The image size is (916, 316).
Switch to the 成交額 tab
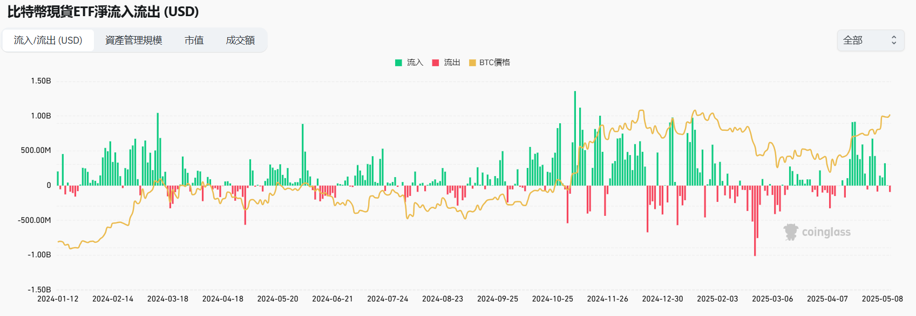click(240, 40)
